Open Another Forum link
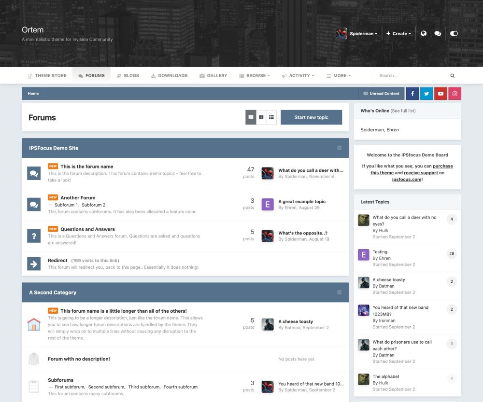 [78, 197]
